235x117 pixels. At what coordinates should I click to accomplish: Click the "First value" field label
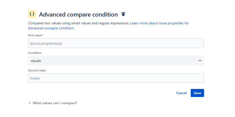point(35,35)
